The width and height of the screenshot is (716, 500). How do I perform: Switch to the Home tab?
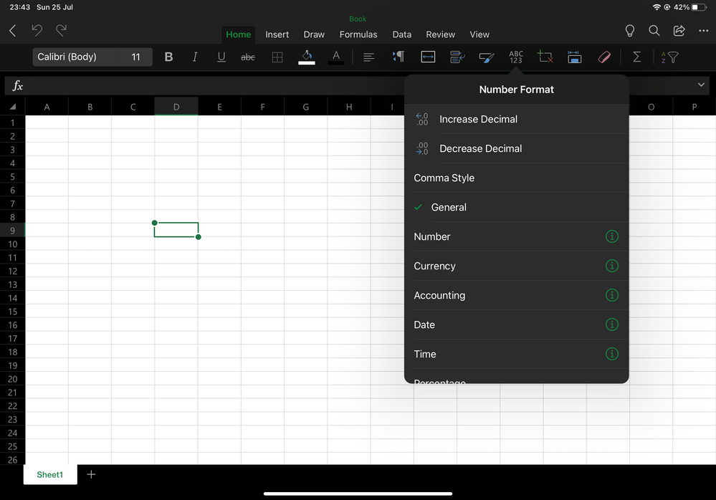[x=239, y=34]
